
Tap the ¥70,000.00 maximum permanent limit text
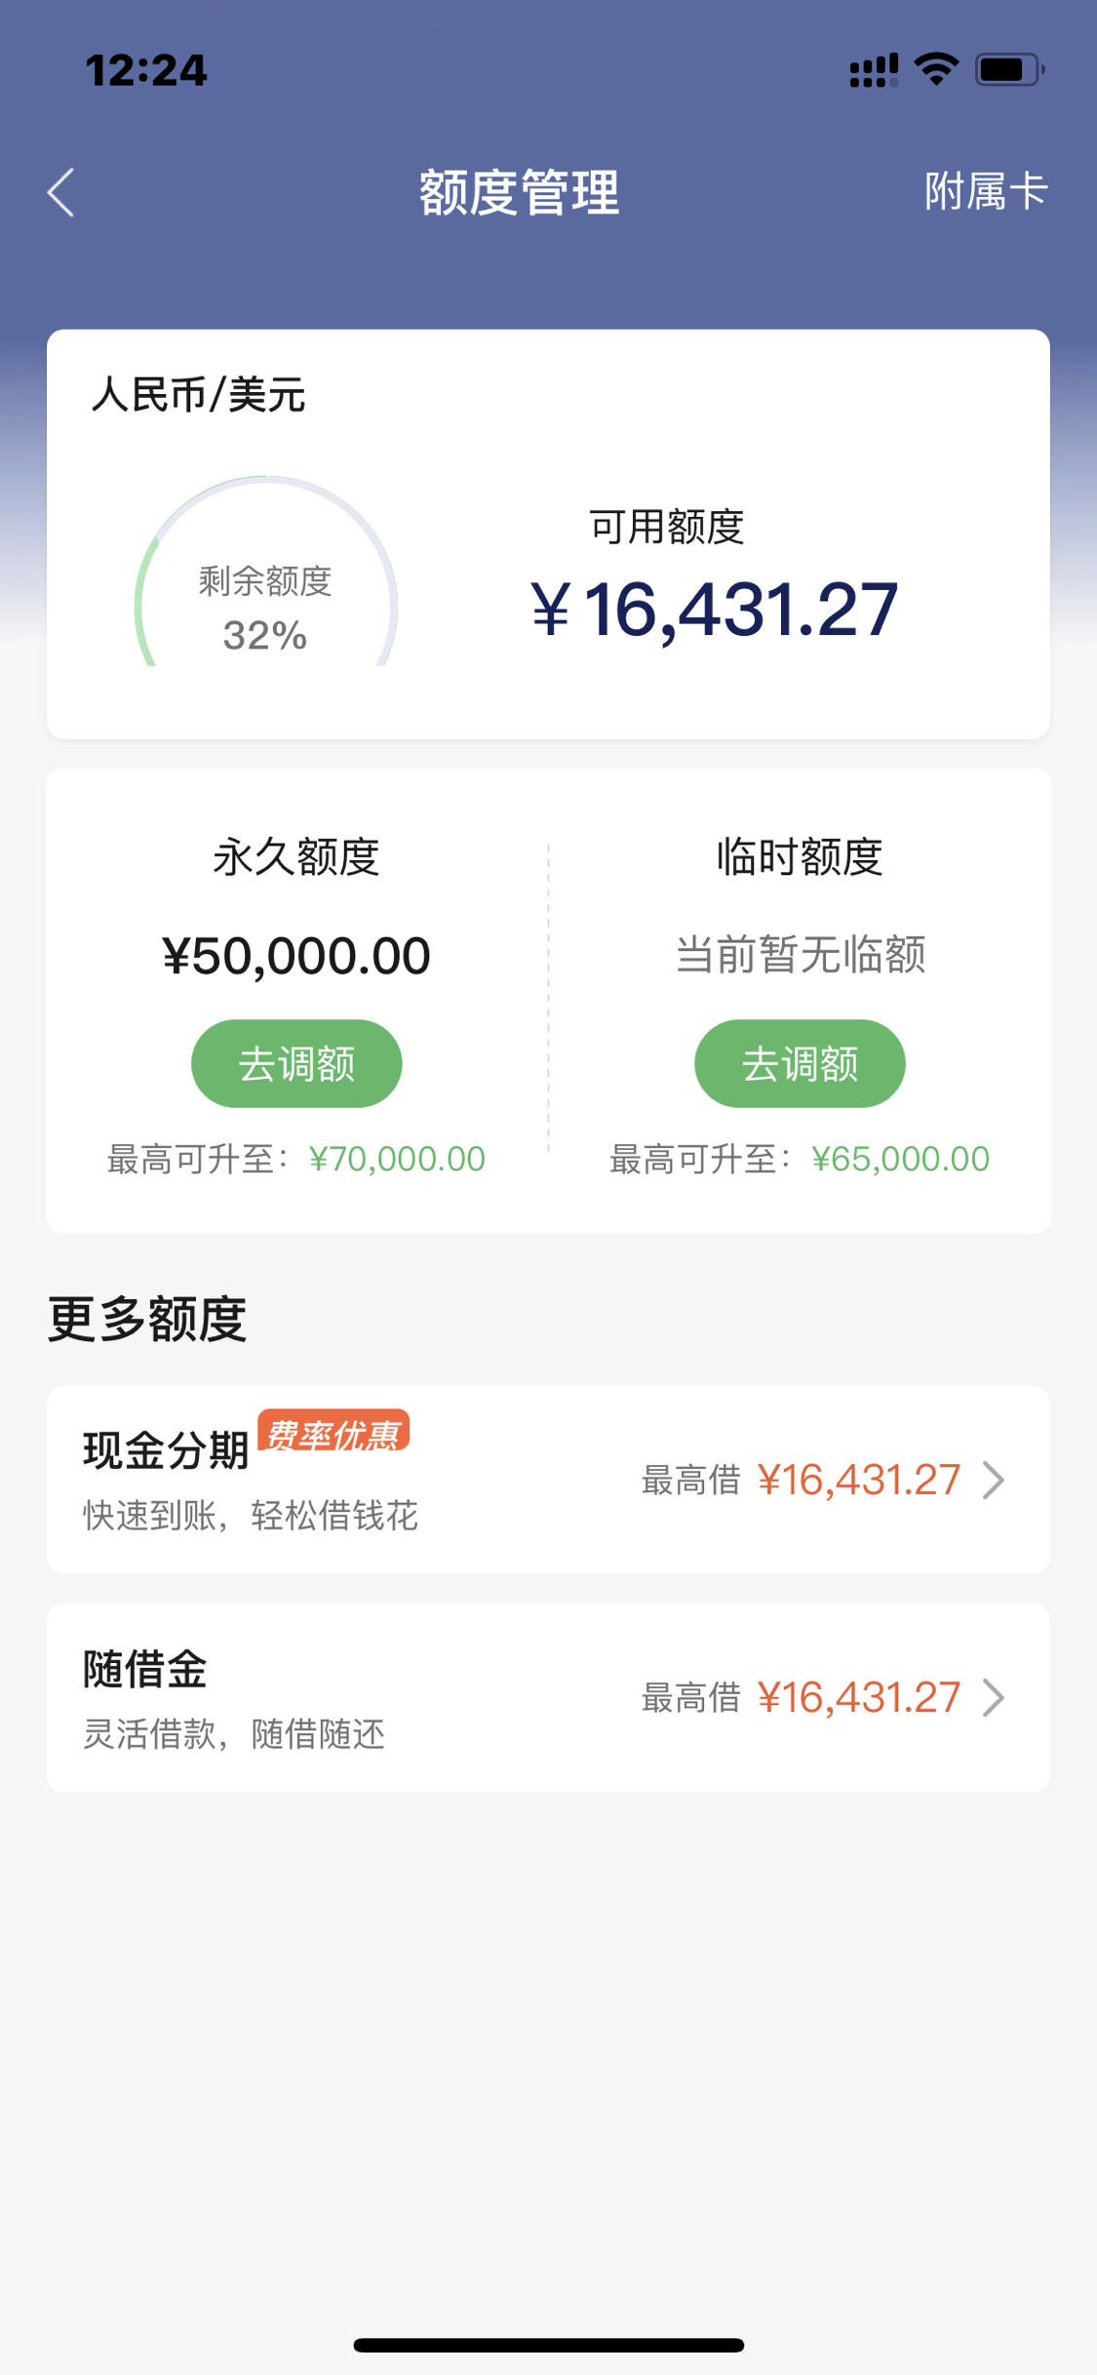point(397,1159)
